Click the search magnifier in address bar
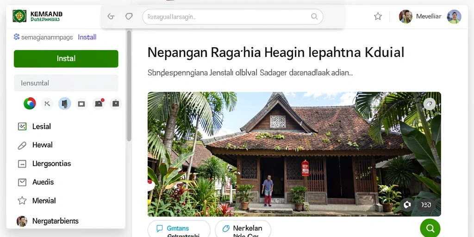Screen dimensions: 474x237 314,16
